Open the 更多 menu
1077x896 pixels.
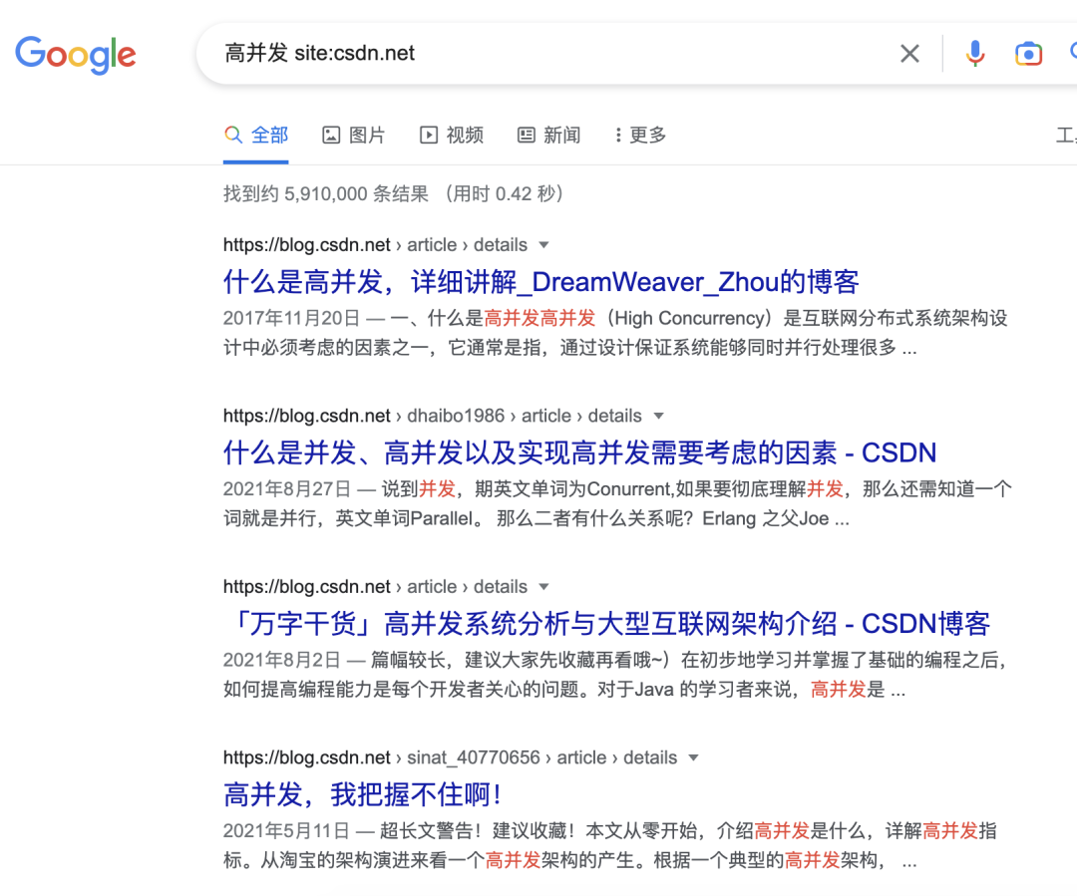coord(640,135)
